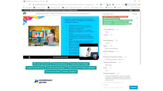Click the webinar.playstand.ru address bar

pos(64,5)
